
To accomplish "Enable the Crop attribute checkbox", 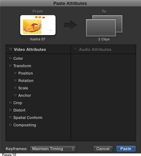I will click(10, 103).
